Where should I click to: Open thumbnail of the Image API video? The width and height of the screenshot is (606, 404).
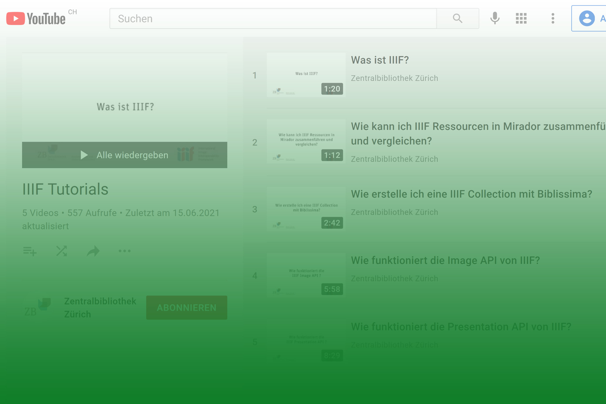(x=306, y=275)
